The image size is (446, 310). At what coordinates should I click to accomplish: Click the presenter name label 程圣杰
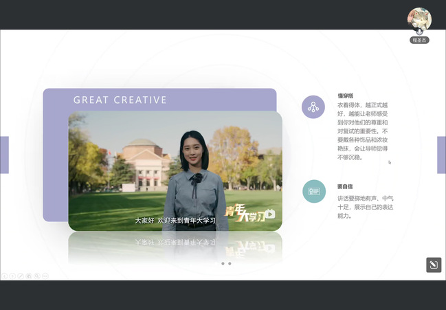point(419,41)
